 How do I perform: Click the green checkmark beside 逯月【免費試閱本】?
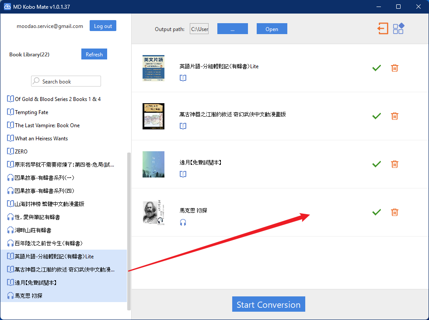point(376,164)
